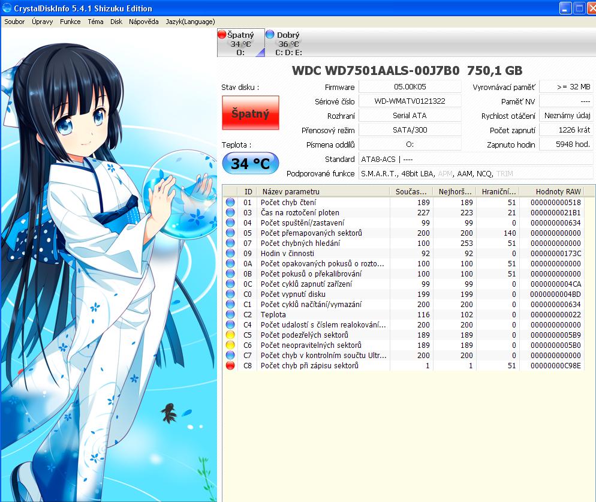Click the Podporované funkce field
Screen dimensions: 596x502
[476, 173]
